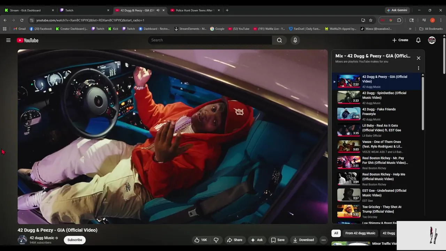Share the 42 Dugg & Peezy video

point(234,240)
